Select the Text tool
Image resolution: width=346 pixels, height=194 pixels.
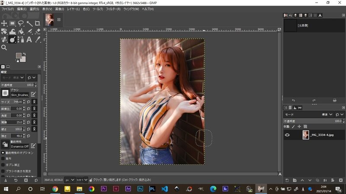pyautogui.click(x=29, y=40)
